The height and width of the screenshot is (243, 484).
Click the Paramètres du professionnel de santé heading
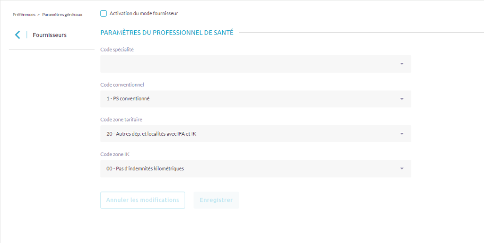(167, 33)
